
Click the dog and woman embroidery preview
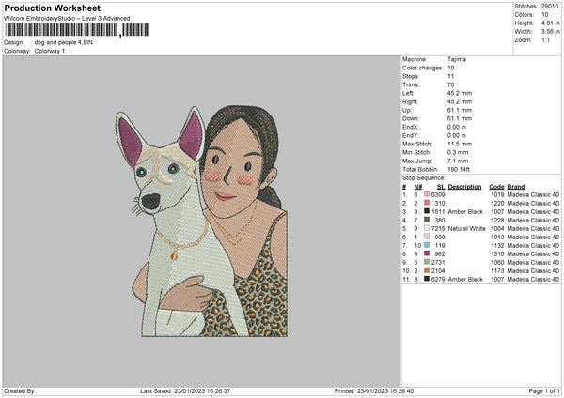point(201,222)
